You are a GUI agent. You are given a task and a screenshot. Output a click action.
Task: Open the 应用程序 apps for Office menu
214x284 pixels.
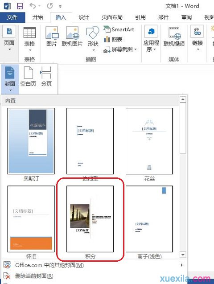[x=151, y=39]
